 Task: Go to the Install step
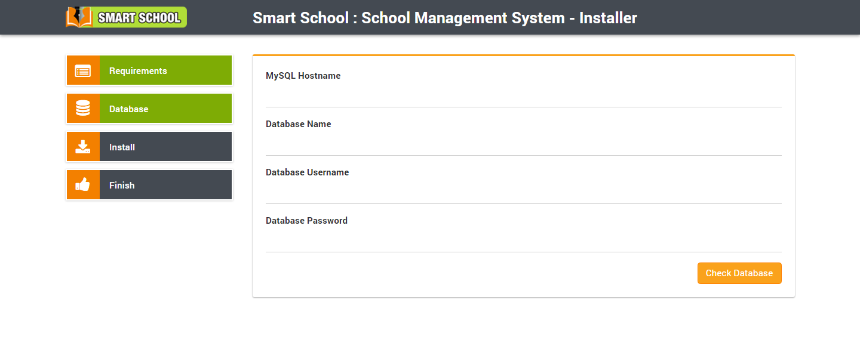[122, 147]
